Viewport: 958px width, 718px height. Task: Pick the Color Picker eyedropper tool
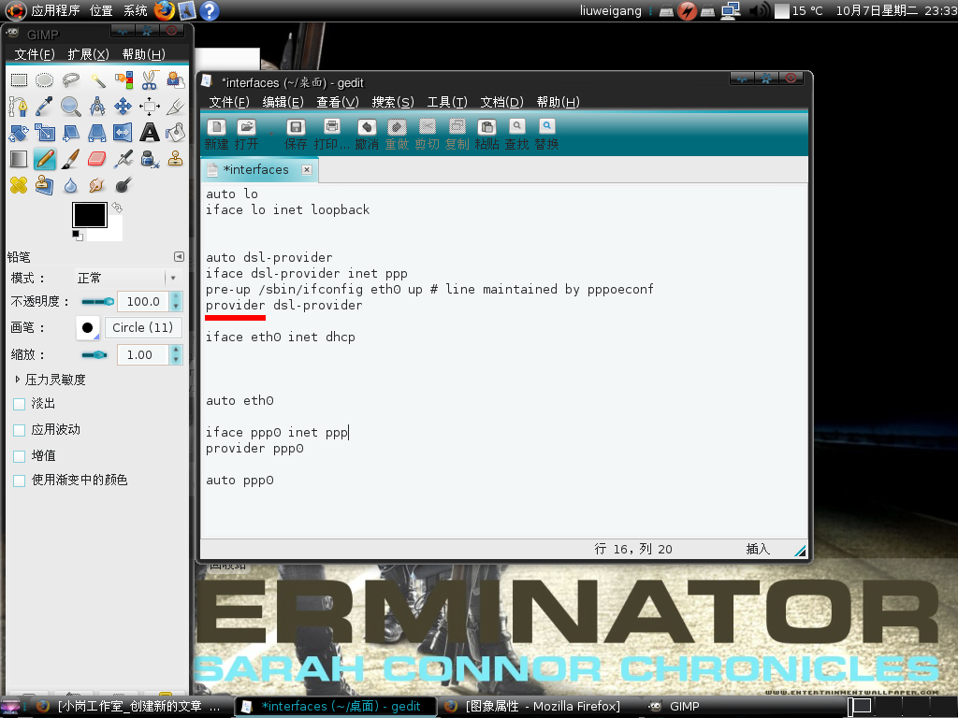tap(45, 107)
